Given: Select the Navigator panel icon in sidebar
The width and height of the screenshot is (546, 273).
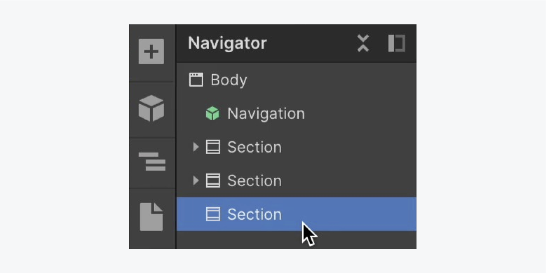Looking at the screenshot, I should pos(152,162).
